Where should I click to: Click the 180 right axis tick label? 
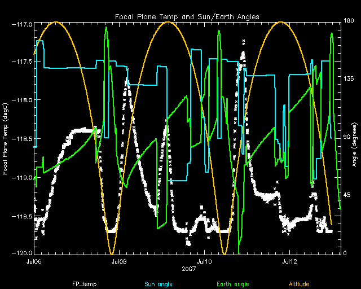348,21
